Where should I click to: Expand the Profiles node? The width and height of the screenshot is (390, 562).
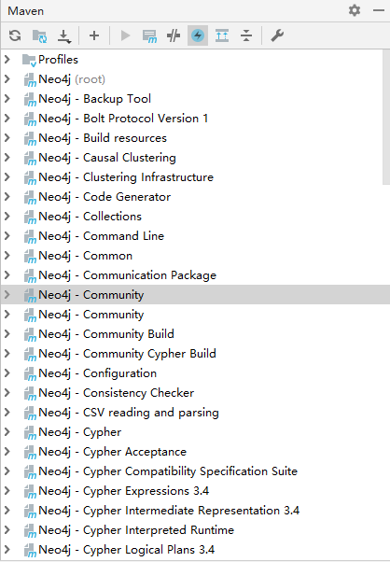click(x=7, y=60)
